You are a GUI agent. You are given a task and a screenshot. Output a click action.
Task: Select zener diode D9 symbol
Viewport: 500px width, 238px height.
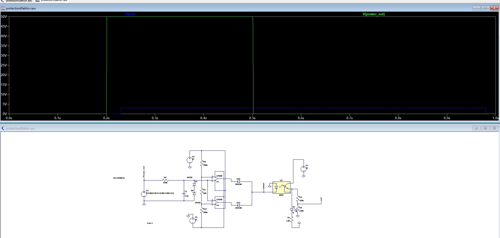pyautogui.click(x=194, y=193)
